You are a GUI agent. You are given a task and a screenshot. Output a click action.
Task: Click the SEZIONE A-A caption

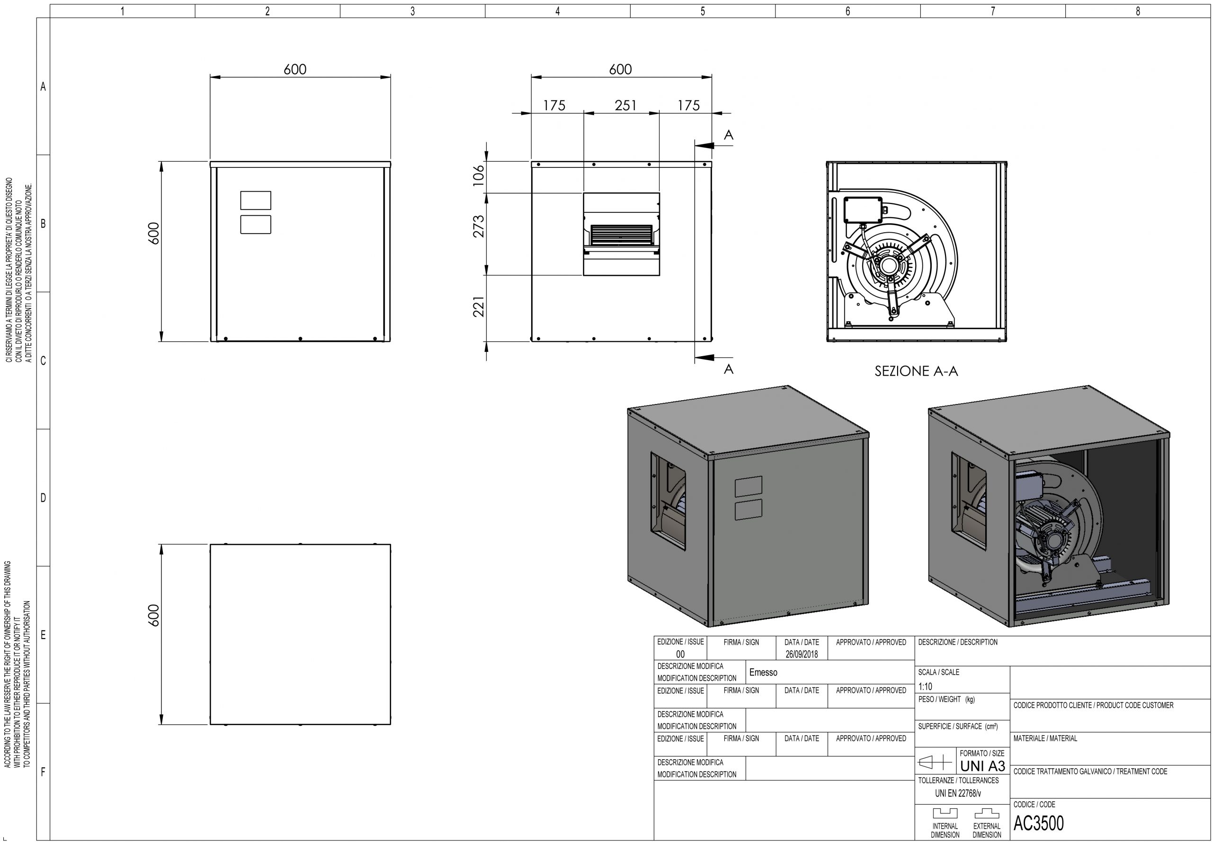[x=916, y=371]
